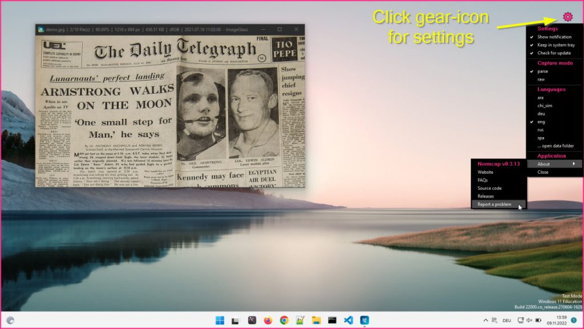Open the green chart app icon on taskbar
This screenshot has width=584, height=329.
(x=300, y=320)
